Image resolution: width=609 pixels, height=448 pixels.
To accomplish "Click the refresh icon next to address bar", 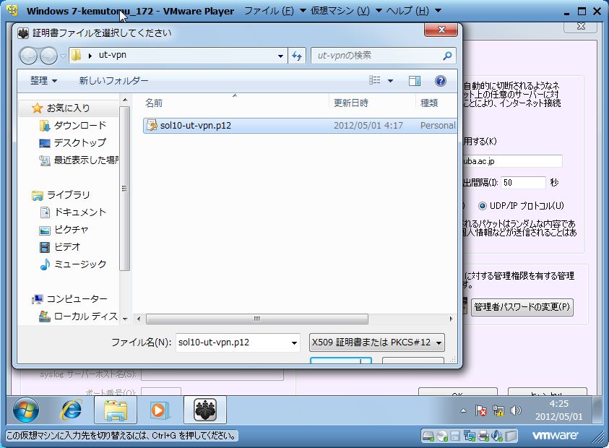I will tap(297, 56).
